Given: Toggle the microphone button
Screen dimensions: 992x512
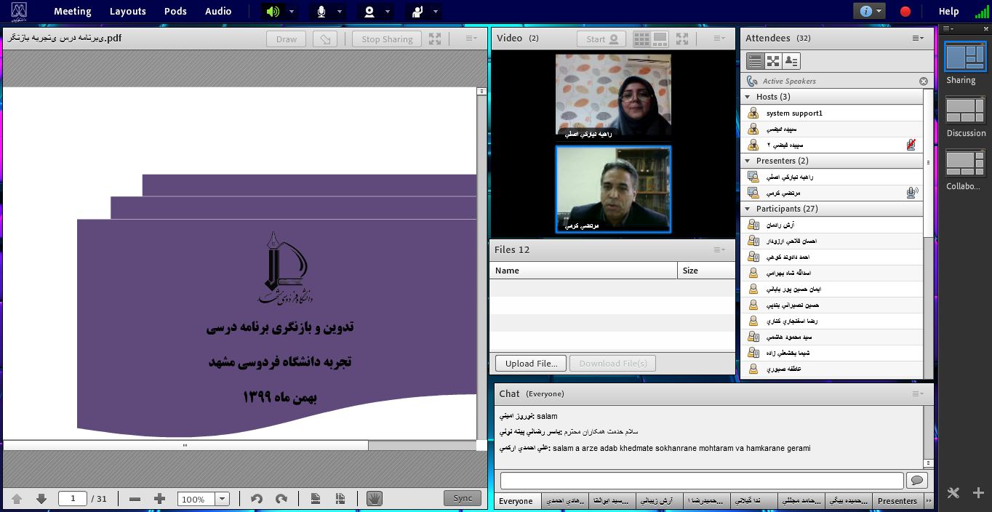Looking at the screenshot, I should (321, 12).
